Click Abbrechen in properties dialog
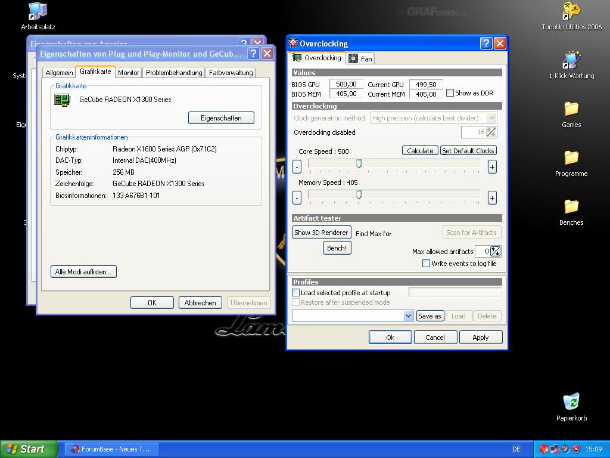 (200, 303)
